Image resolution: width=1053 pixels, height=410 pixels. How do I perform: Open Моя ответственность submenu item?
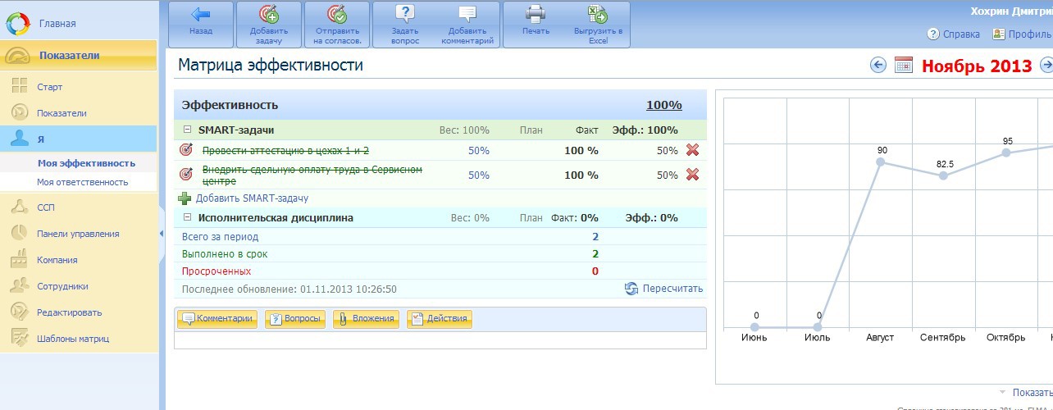click(83, 182)
